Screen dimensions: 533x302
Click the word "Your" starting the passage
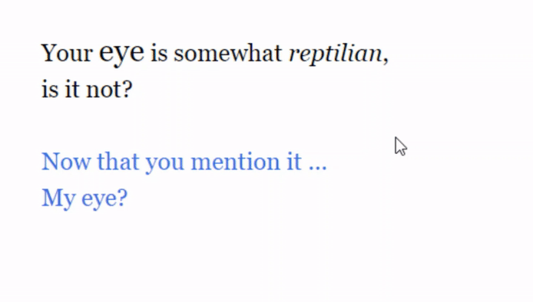click(x=67, y=54)
